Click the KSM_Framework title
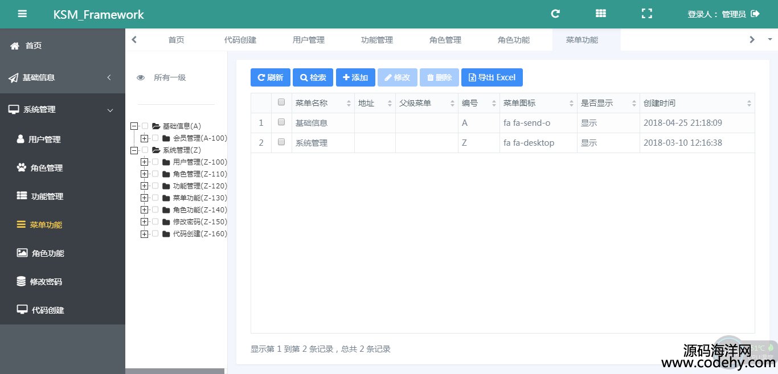Image resolution: width=778 pixels, height=374 pixels. pyautogui.click(x=99, y=15)
